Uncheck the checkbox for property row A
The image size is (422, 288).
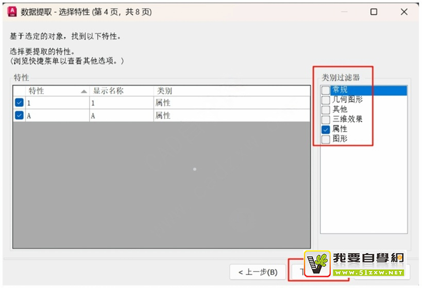(x=19, y=116)
